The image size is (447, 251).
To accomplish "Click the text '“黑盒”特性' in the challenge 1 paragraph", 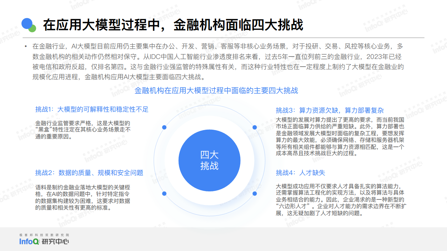I will pos(50,130).
